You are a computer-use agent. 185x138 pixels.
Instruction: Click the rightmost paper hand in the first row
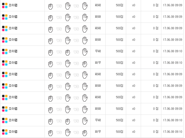pyautogui.click(x=85, y=5)
